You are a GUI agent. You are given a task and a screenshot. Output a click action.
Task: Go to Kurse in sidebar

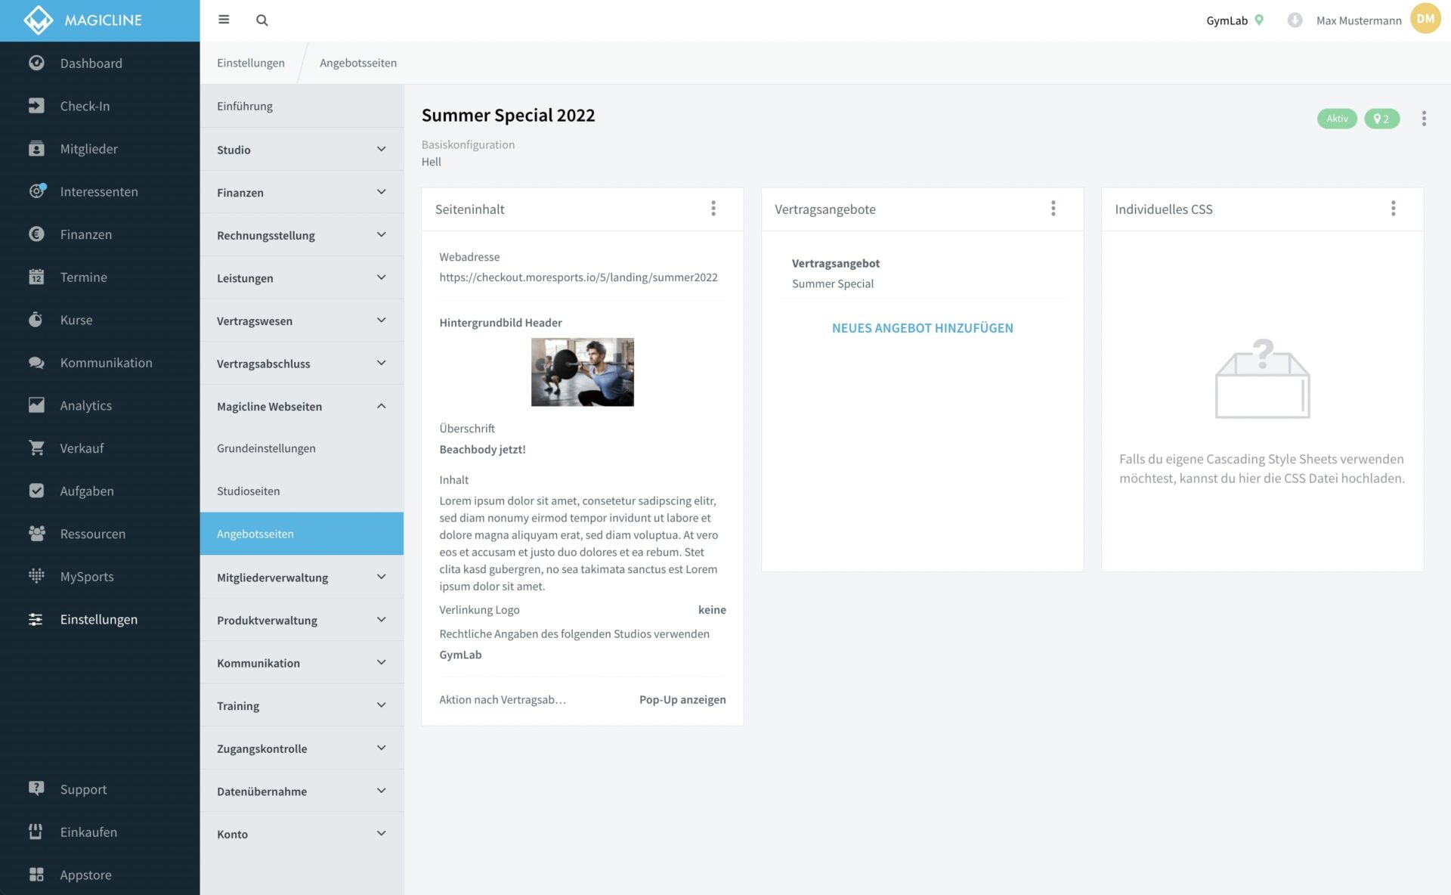point(76,320)
